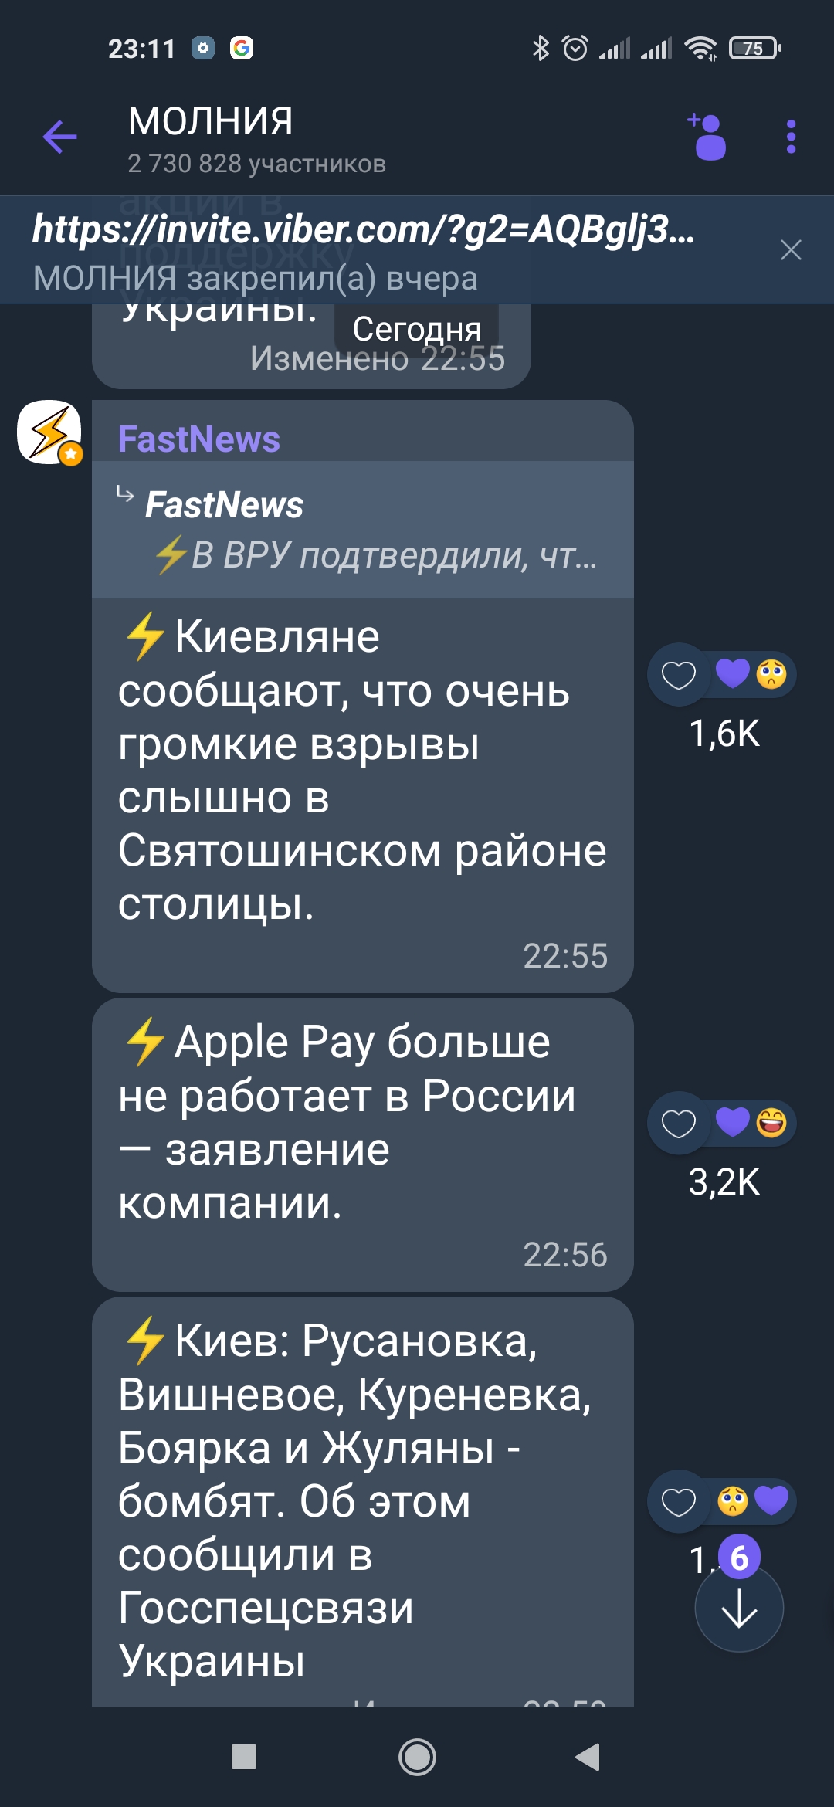Tap Android Home navigation button
The height and width of the screenshot is (1807, 834).
(x=417, y=1757)
